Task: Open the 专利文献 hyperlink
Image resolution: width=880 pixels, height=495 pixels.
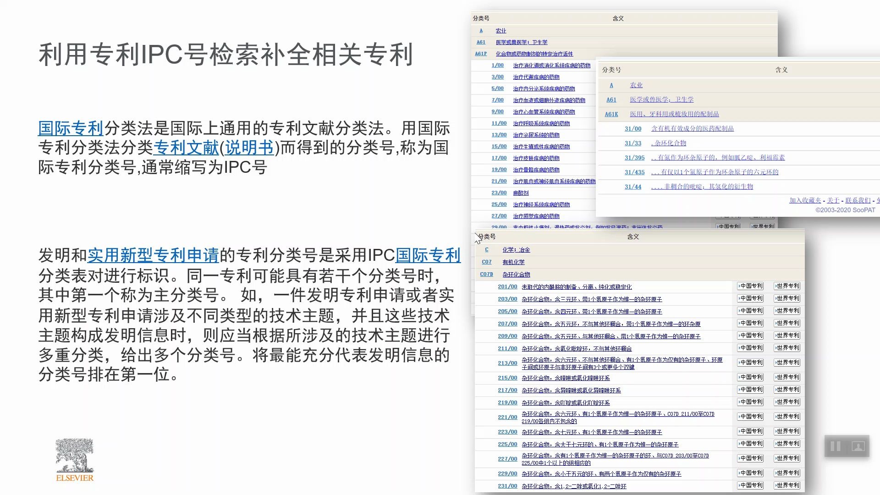Action: coord(186,148)
